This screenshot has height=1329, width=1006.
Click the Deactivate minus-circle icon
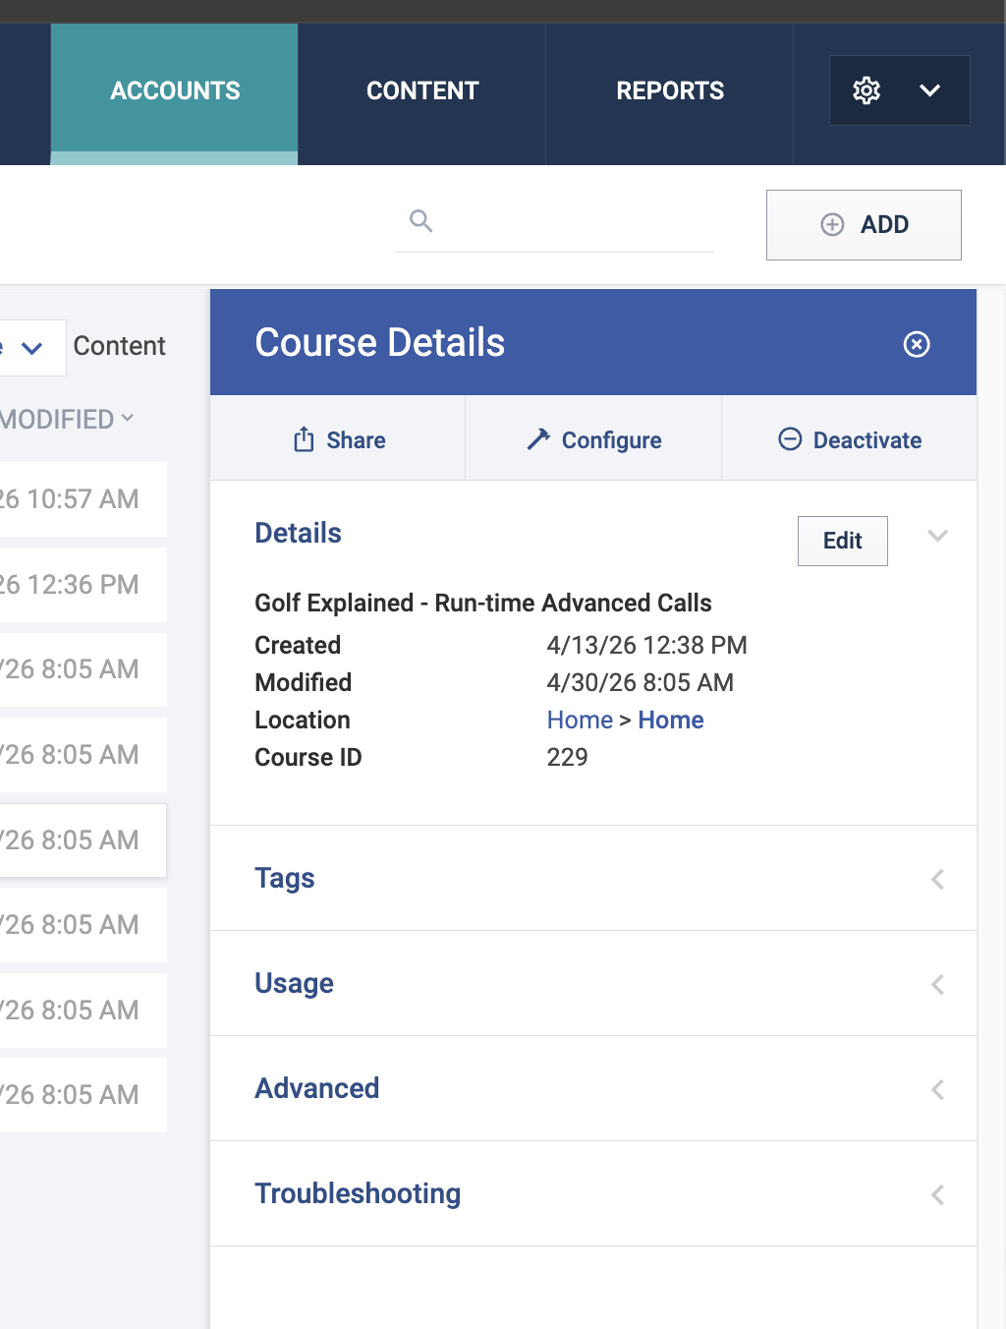(790, 439)
